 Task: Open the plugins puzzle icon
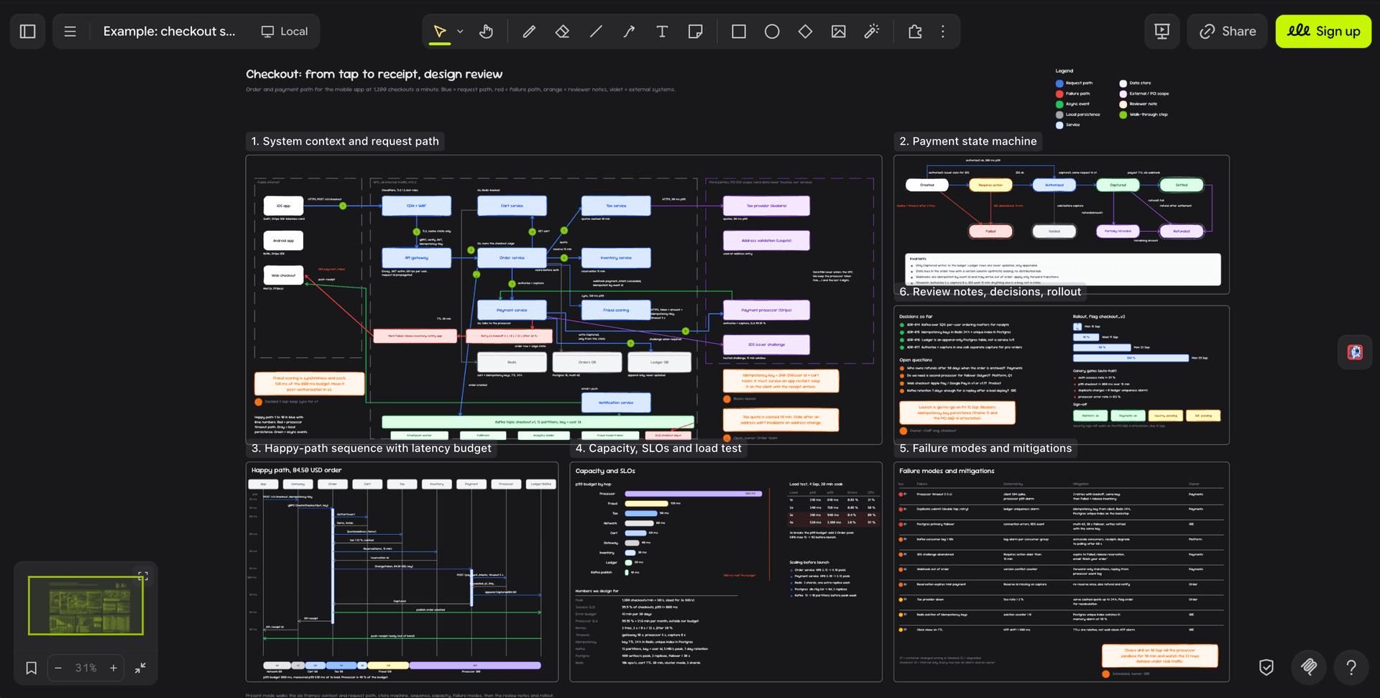pos(915,32)
